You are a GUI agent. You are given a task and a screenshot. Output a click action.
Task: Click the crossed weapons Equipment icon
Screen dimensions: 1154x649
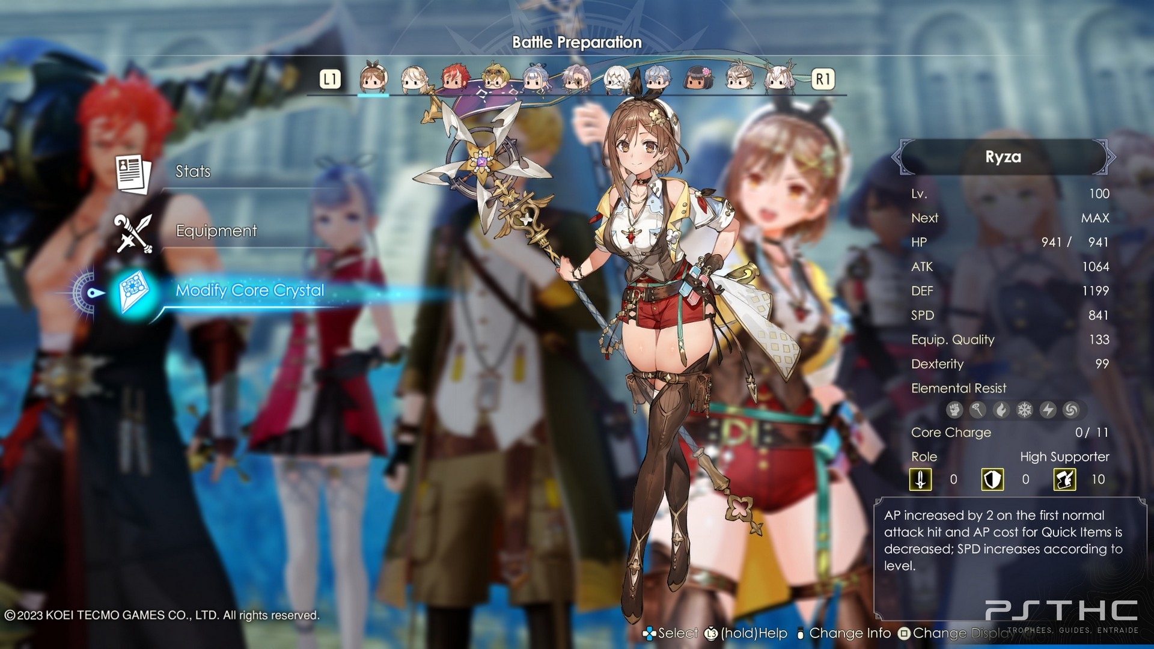pyautogui.click(x=133, y=233)
